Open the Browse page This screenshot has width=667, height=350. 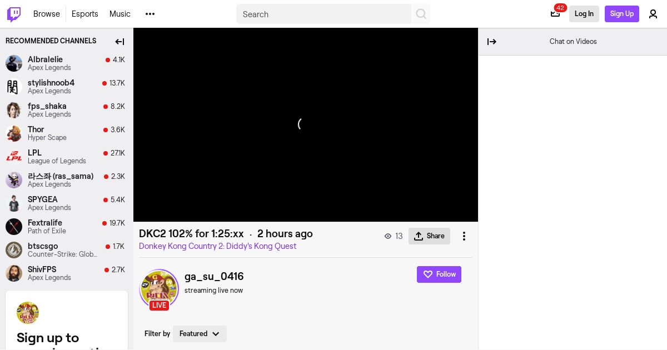[x=47, y=14]
